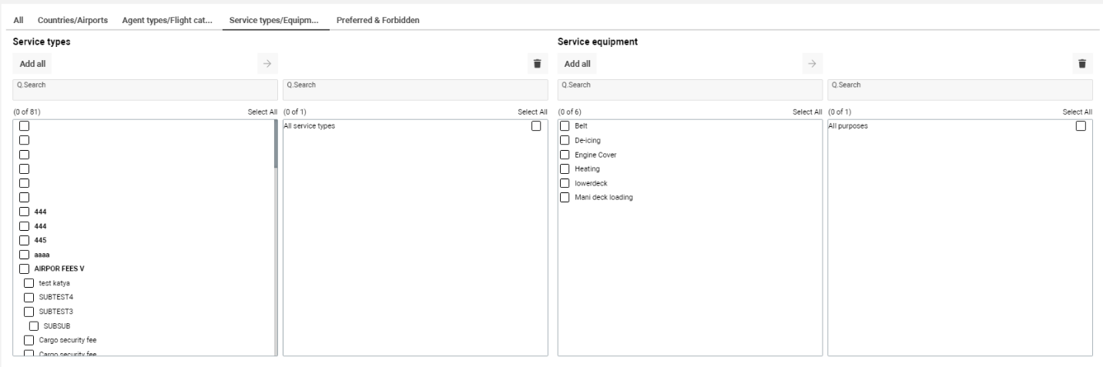Click the Service types trash delete icon
The image size is (1103, 367).
point(538,64)
